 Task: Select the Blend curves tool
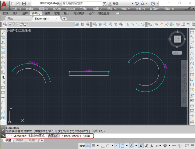pos(3,113)
